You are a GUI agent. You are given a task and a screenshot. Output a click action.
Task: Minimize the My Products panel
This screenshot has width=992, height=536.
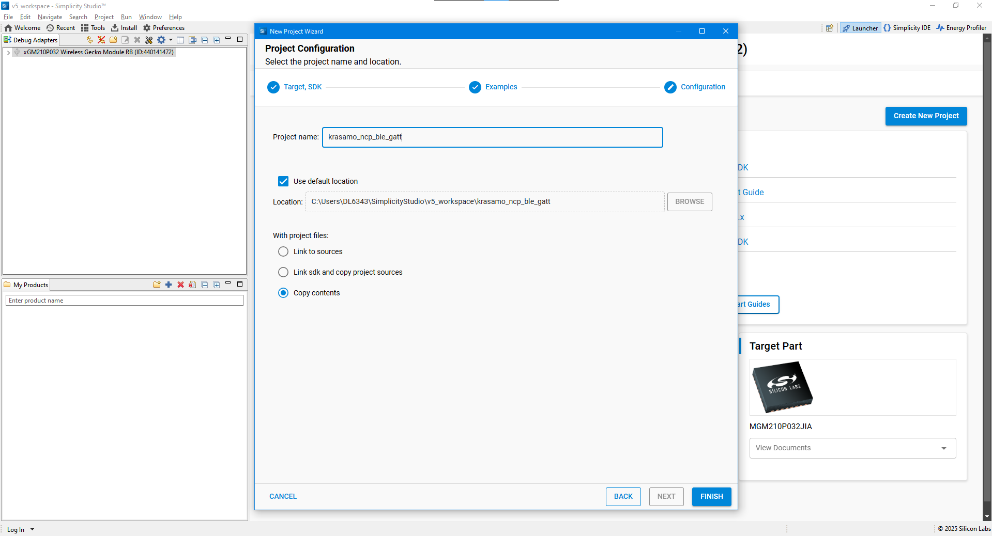(228, 283)
